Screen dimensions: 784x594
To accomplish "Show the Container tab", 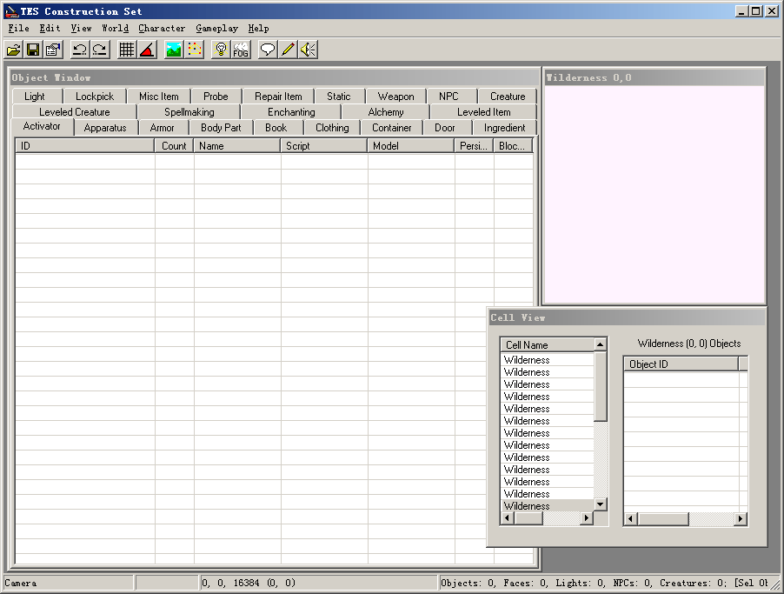I will pos(391,128).
